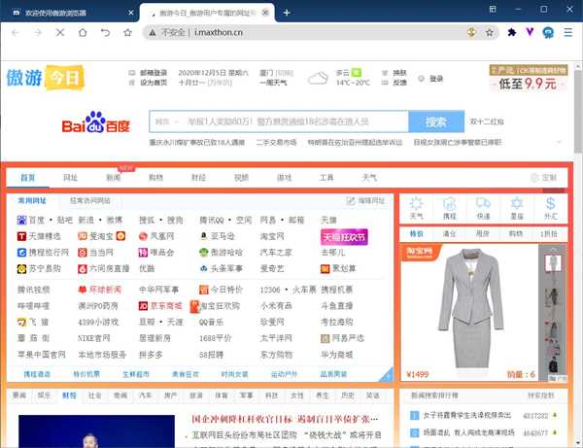This screenshot has width=583, height=448.
Task: Open the 星座 star sign icon
Action: [x=516, y=206]
